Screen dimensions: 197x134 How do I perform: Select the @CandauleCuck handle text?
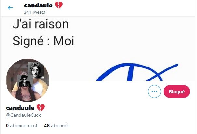(x=23, y=115)
